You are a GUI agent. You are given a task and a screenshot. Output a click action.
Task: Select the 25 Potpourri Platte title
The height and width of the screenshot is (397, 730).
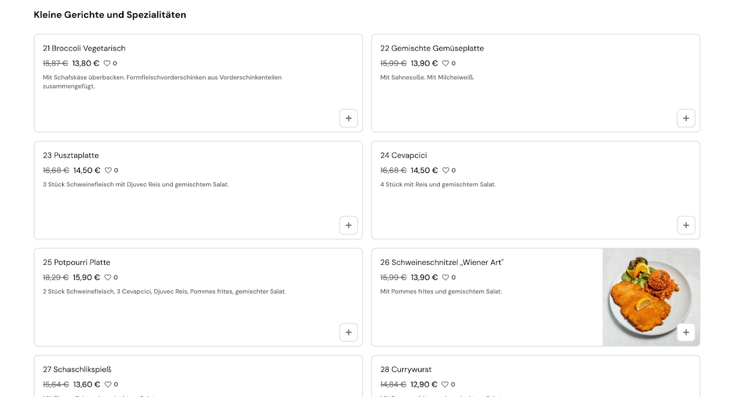click(x=77, y=262)
